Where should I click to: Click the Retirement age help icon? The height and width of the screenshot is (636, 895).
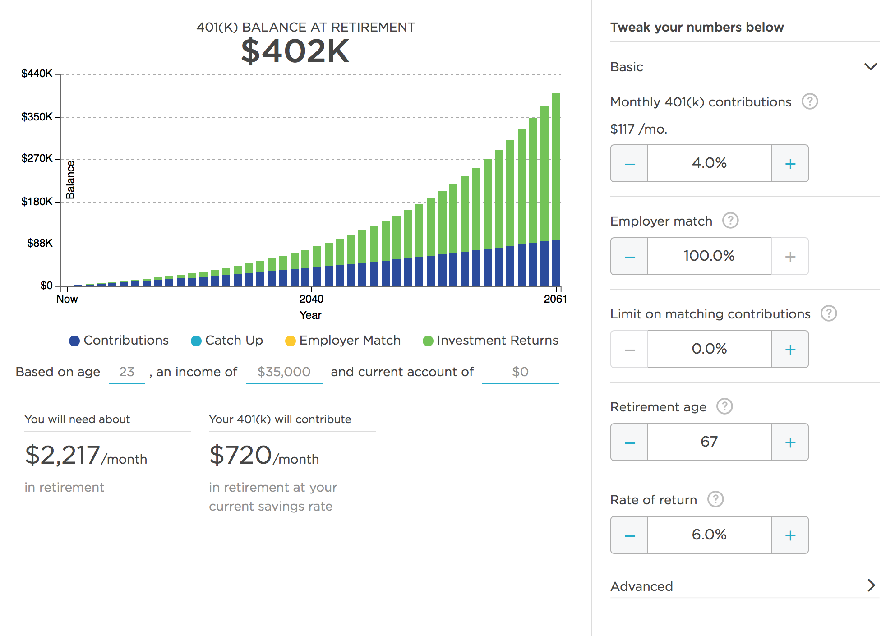click(724, 406)
